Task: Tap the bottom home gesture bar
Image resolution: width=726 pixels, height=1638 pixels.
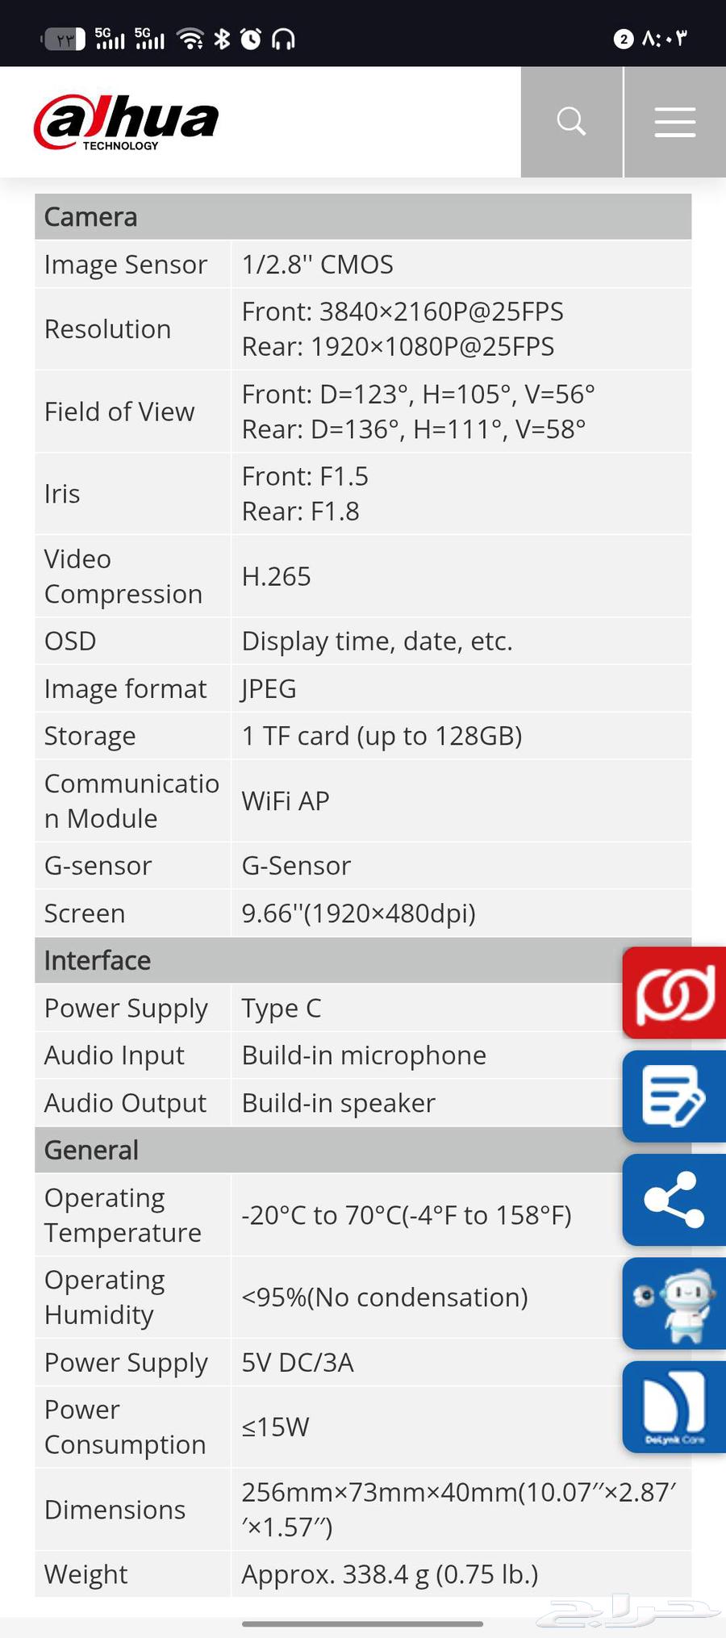Action: (x=362, y=1623)
